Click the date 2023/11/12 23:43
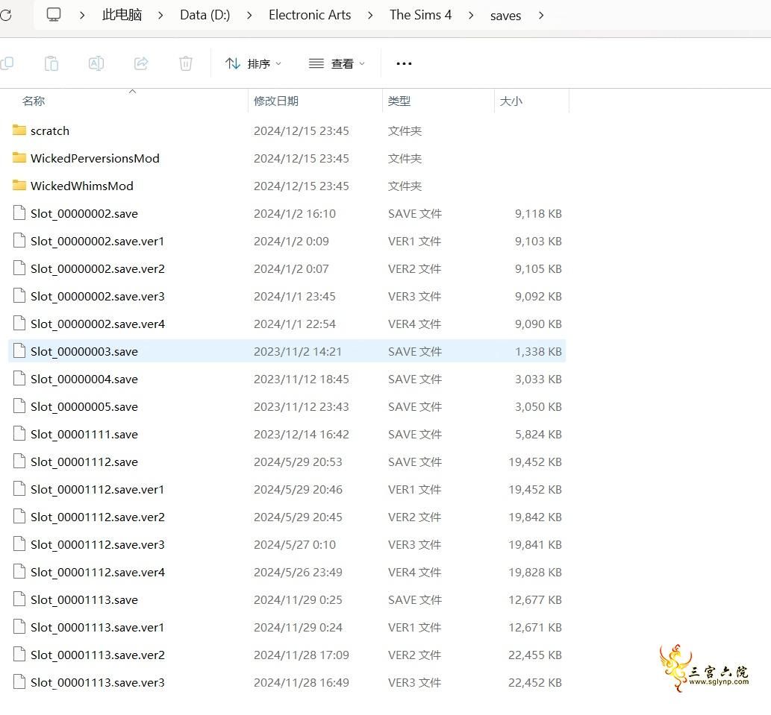The height and width of the screenshot is (715, 771). point(301,406)
